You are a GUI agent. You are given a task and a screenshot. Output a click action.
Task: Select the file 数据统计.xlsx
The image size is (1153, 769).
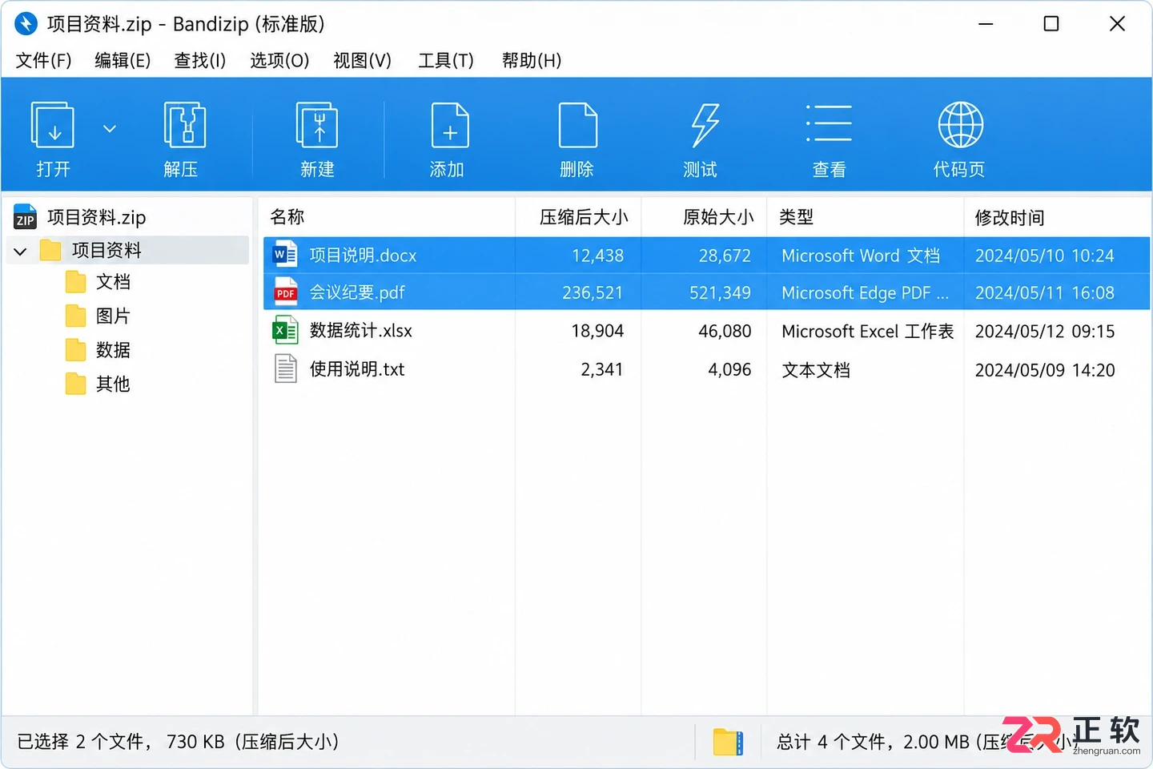point(361,330)
